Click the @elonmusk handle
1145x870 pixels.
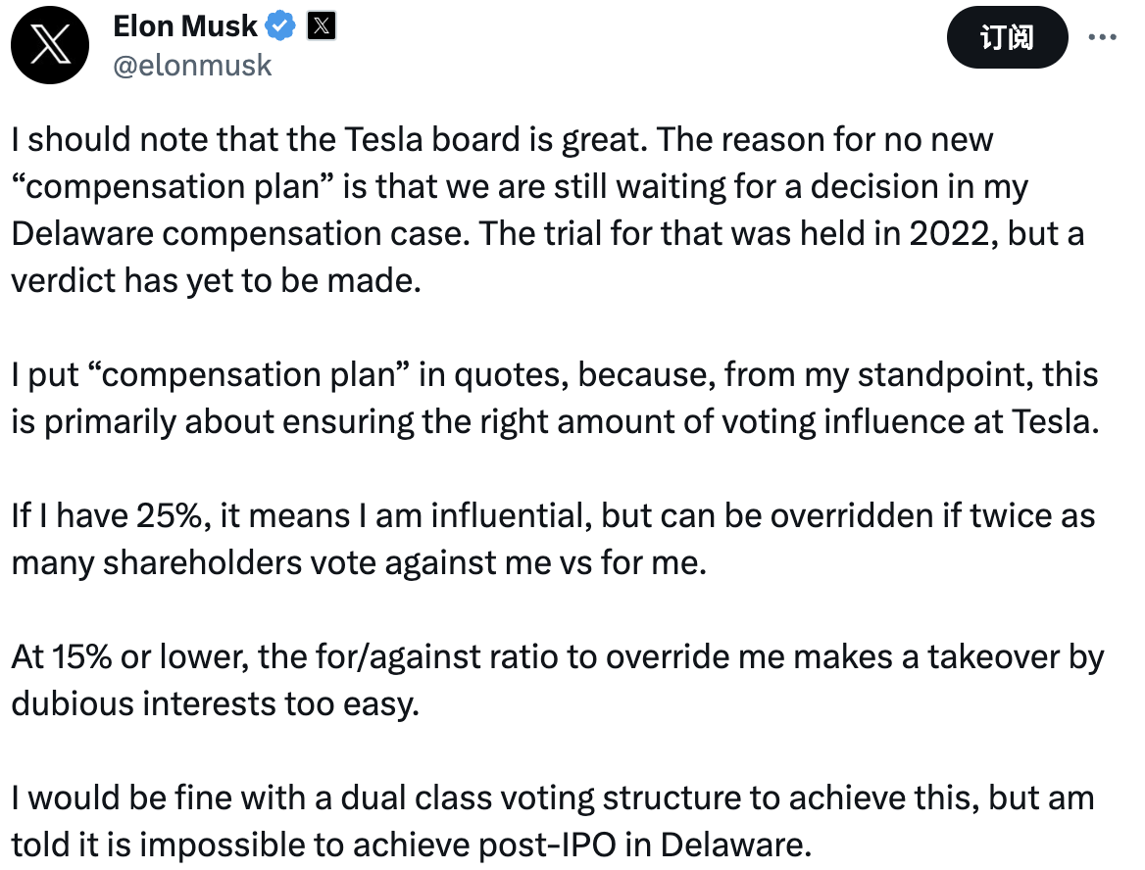[x=192, y=66]
